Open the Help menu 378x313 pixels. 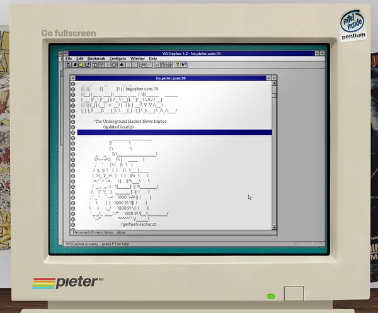pyautogui.click(x=153, y=59)
